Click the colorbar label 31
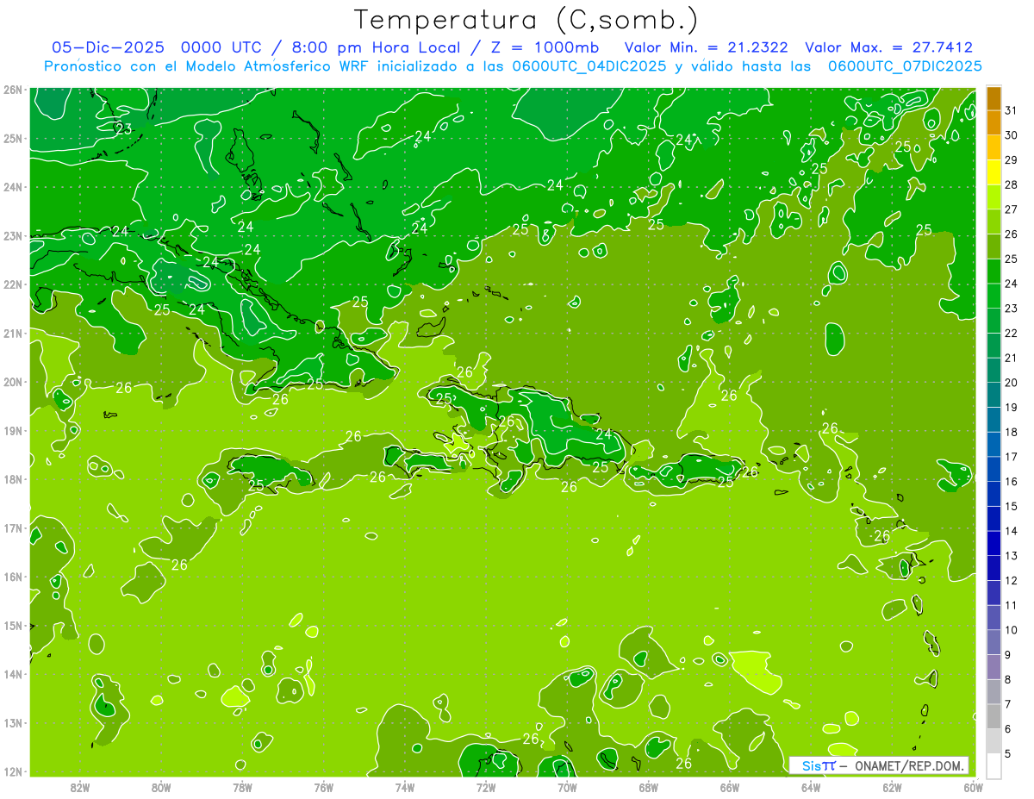This screenshot has width=1034, height=799. click(x=1012, y=110)
